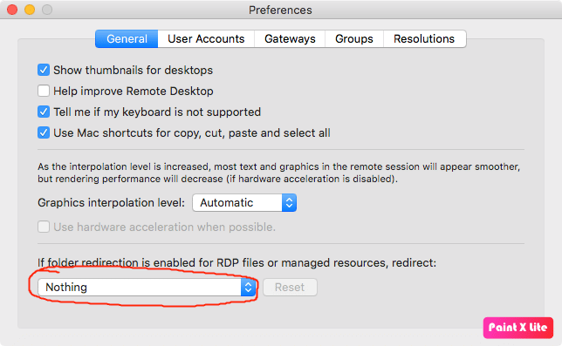Viewport: 562px width, 346px height.
Task: Click the blue arrows on Automatic popup
Action: point(289,203)
